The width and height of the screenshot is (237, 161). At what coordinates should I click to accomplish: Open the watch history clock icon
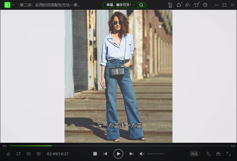click(x=205, y=5)
